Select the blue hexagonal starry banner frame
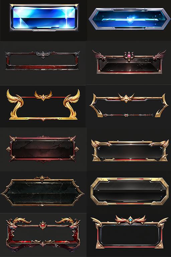This screenshot has width=171, height=257. [129, 19]
